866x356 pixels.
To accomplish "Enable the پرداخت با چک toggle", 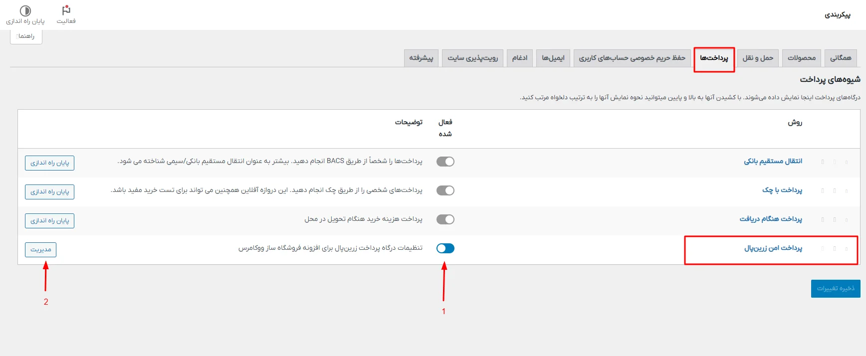I will point(445,190).
